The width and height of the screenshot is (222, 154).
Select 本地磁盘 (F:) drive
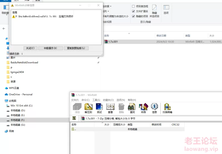16,120
